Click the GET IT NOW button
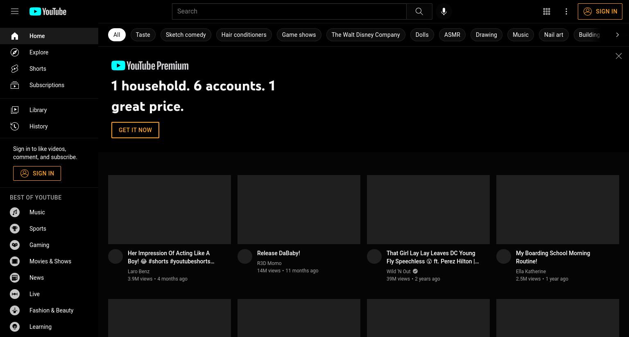This screenshot has width=629, height=337. click(135, 130)
